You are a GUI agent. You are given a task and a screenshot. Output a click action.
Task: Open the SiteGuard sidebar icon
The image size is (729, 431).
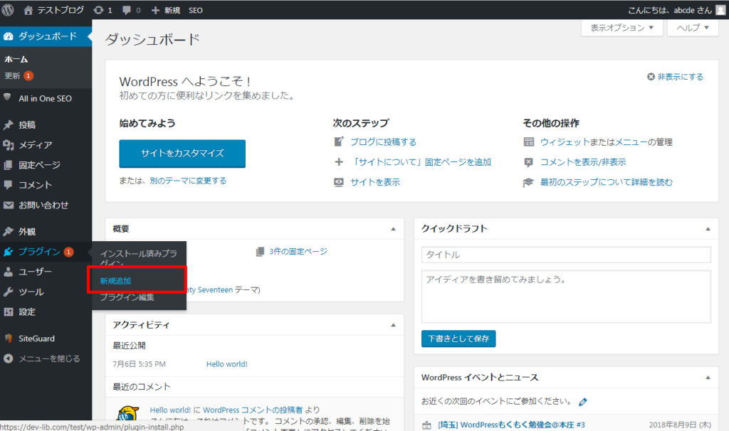point(8,339)
